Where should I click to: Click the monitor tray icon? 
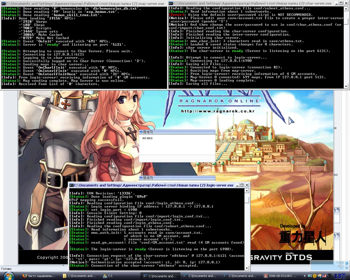point(310,276)
